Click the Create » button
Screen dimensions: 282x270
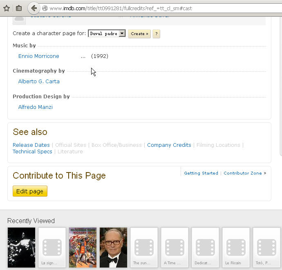[x=139, y=34]
